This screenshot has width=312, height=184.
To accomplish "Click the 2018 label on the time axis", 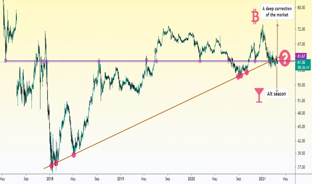I will tap(50, 179).
